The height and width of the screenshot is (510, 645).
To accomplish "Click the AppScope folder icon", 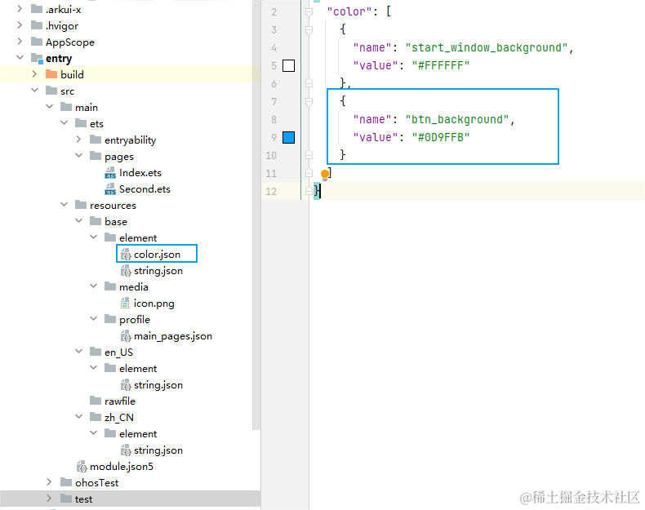I will pos(37,42).
